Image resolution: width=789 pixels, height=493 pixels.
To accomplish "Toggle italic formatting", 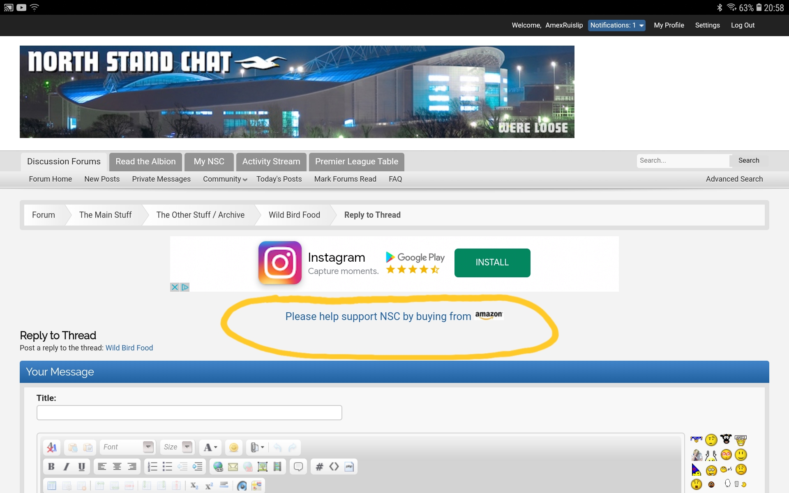I will [x=66, y=467].
